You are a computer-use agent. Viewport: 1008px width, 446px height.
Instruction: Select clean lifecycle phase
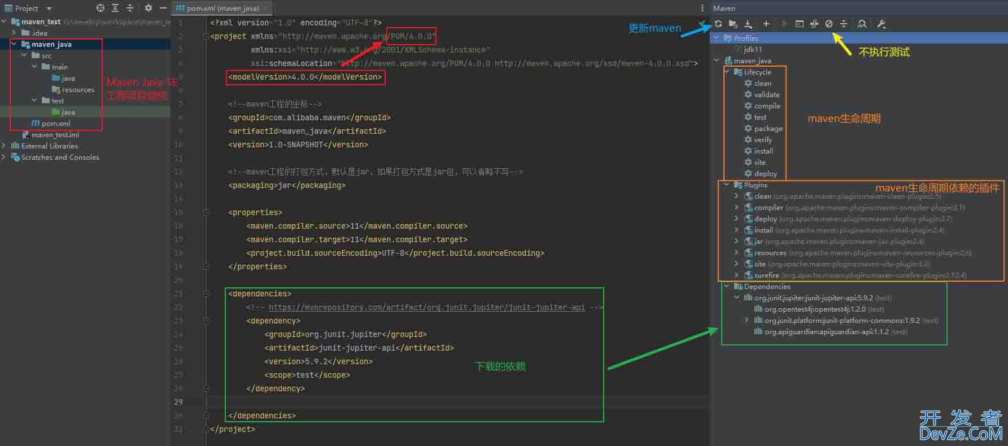pos(757,83)
